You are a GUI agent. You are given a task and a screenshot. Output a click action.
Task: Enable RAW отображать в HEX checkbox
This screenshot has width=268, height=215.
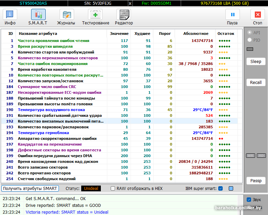tap(113, 189)
